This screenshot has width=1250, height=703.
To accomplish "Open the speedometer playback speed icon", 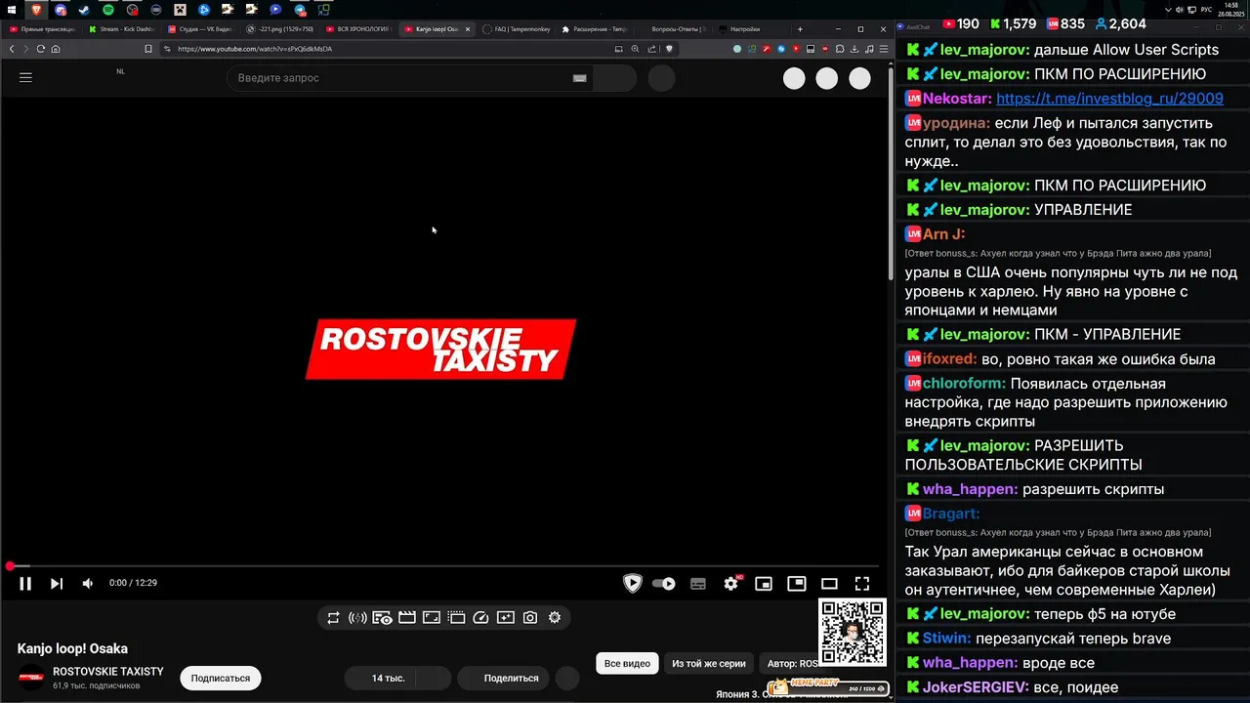I will click(x=480, y=618).
